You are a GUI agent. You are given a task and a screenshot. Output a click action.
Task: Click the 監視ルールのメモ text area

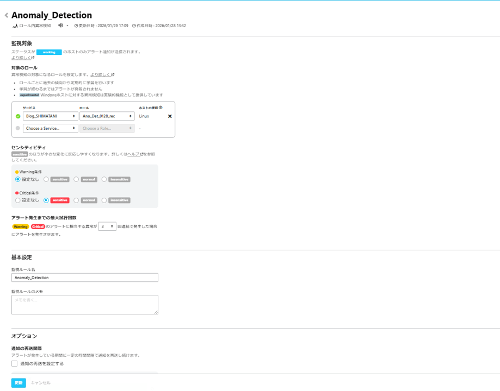pos(85,305)
